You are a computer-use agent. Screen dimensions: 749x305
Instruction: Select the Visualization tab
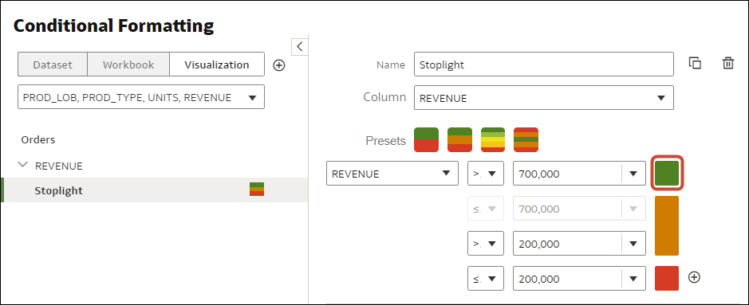click(x=217, y=65)
